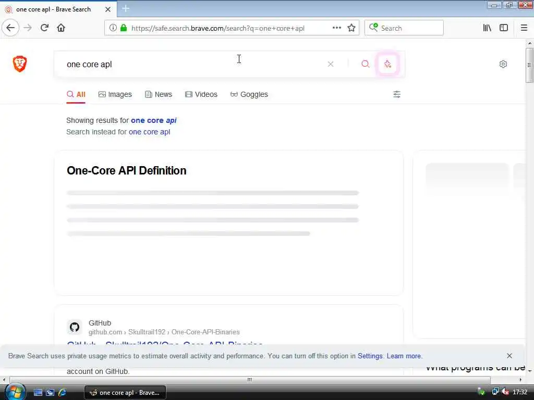Switch to the Videos tab
The height and width of the screenshot is (400, 534).
pos(201,95)
